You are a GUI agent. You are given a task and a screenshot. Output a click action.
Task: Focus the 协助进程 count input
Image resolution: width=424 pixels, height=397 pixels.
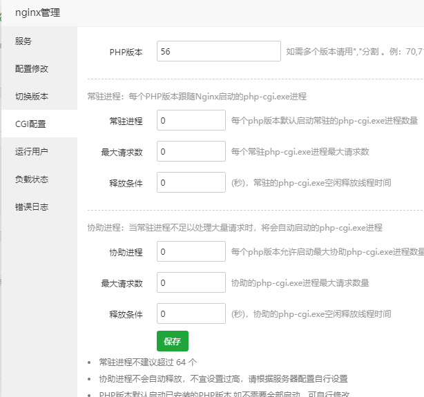point(191,251)
